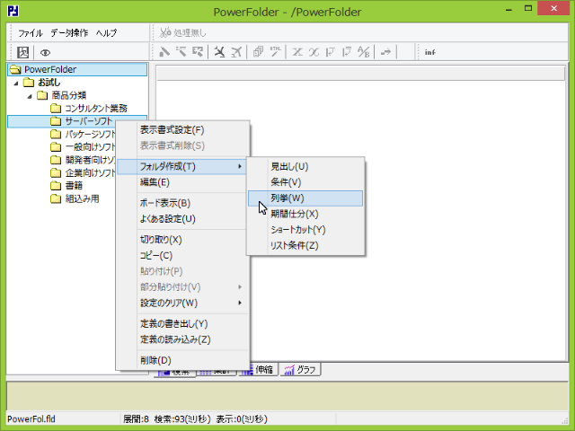The image size is (575, 431).
Task: Choose 条件(V) in submenu
Action: 305,182
